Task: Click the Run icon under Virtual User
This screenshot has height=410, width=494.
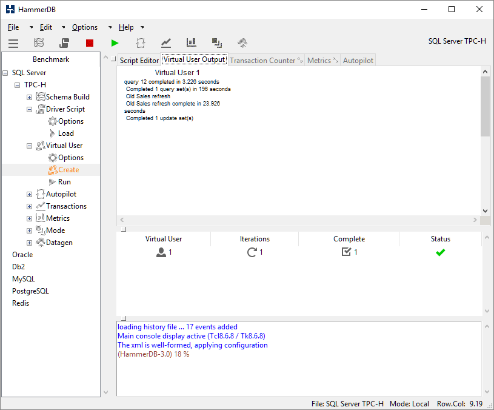Action: click(x=53, y=182)
